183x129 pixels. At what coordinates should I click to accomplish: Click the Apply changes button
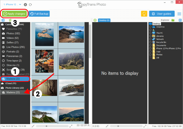[x=14, y=14]
